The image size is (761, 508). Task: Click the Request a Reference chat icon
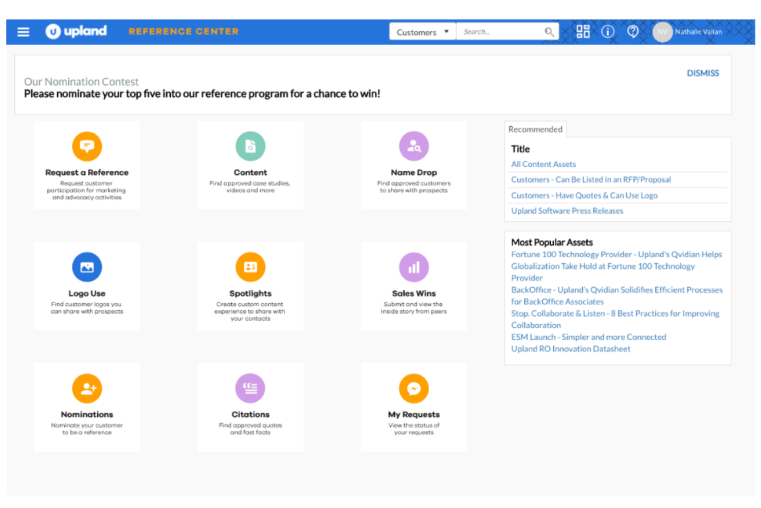coord(87,146)
